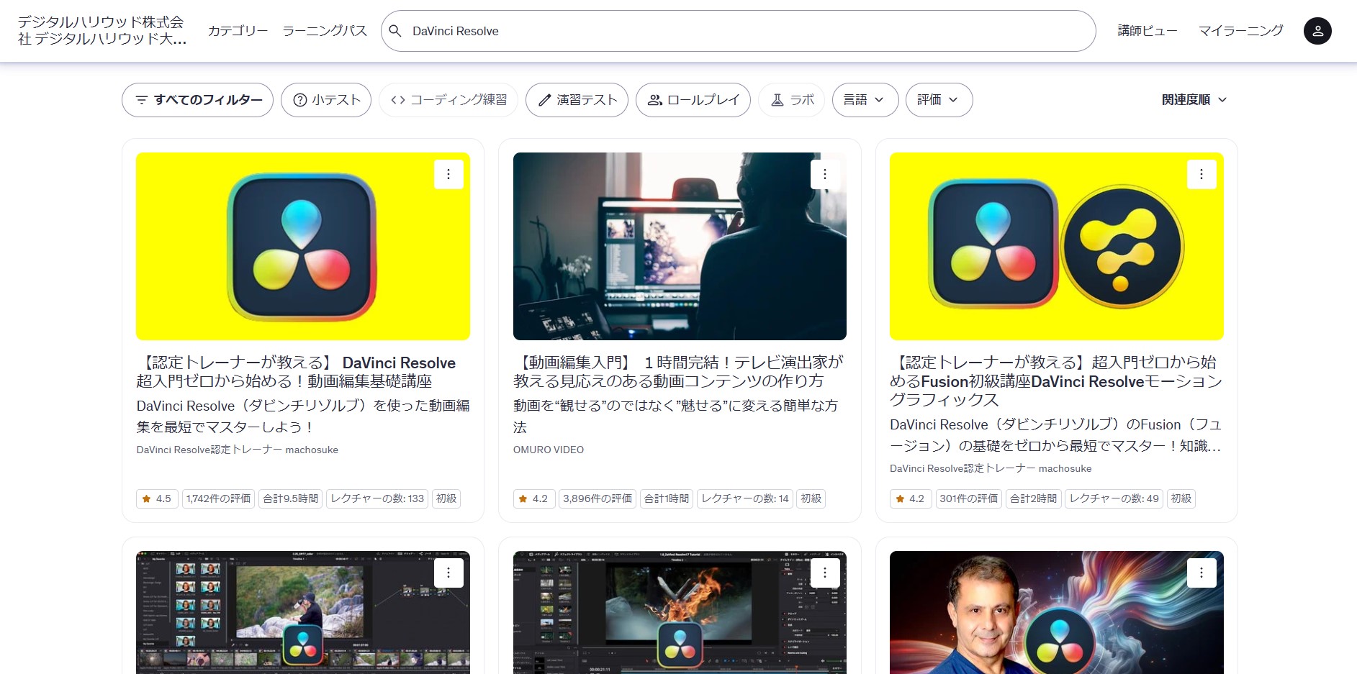1357x674 pixels.
Task: Expand the 言語 language dropdown
Action: 865,100
